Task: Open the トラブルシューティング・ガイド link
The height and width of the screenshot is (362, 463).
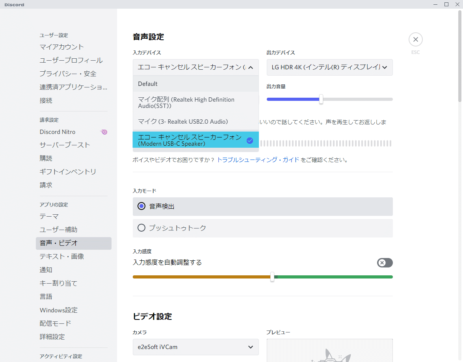Action: coord(258,160)
